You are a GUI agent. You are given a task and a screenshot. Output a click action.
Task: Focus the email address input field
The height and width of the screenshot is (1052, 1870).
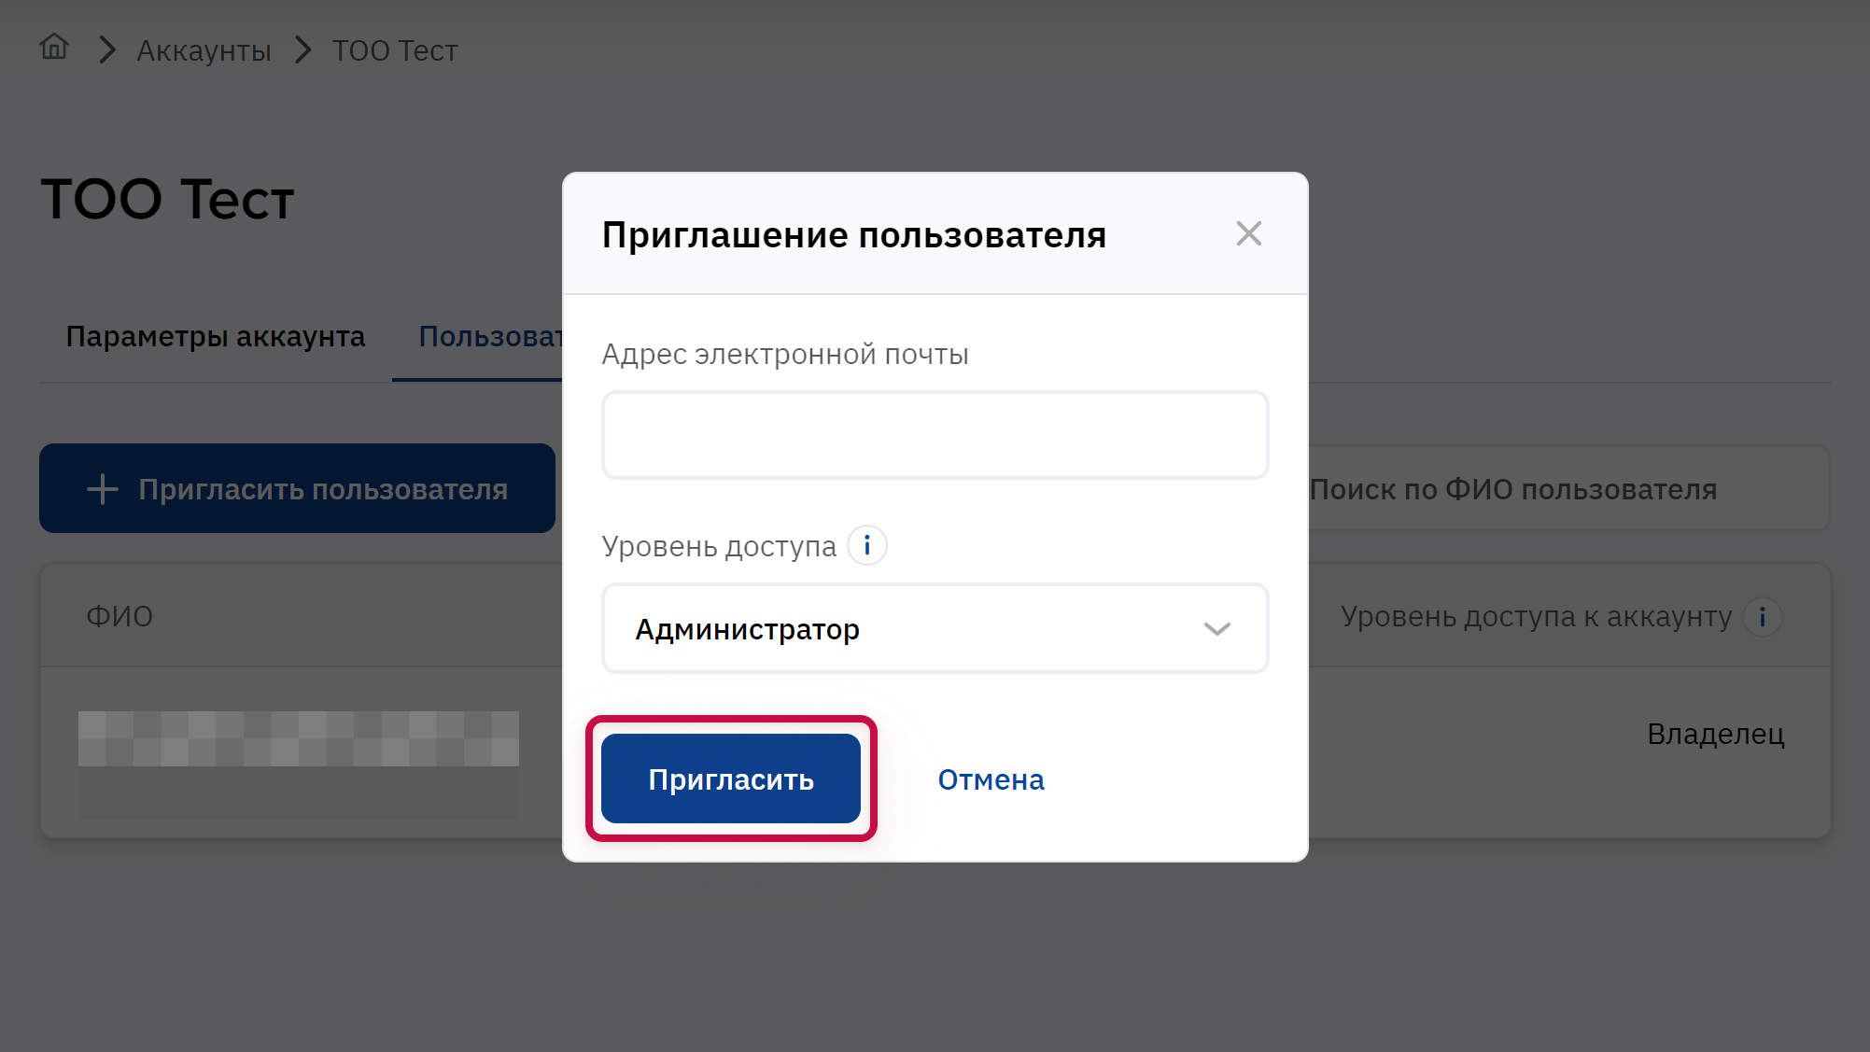click(x=935, y=435)
